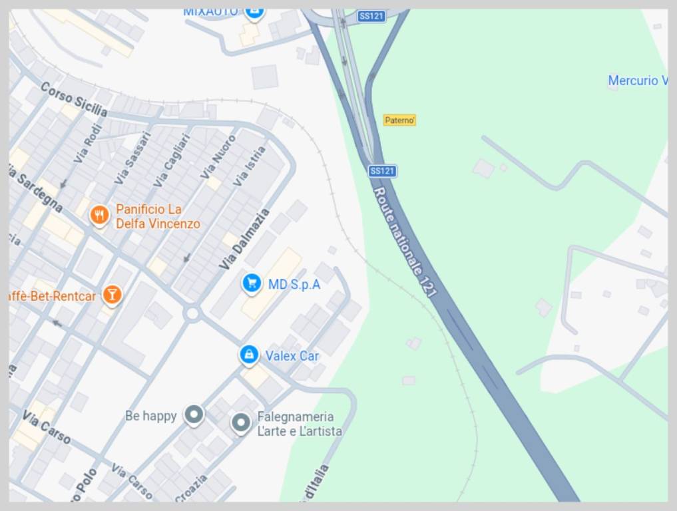
Task: Open the MIXAUTO store pin
Action: click(x=254, y=12)
